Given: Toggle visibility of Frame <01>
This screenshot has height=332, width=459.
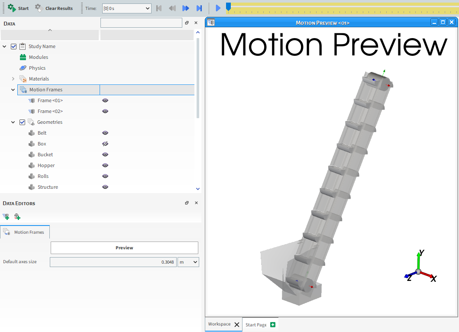Looking at the screenshot, I should click(x=105, y=100).
